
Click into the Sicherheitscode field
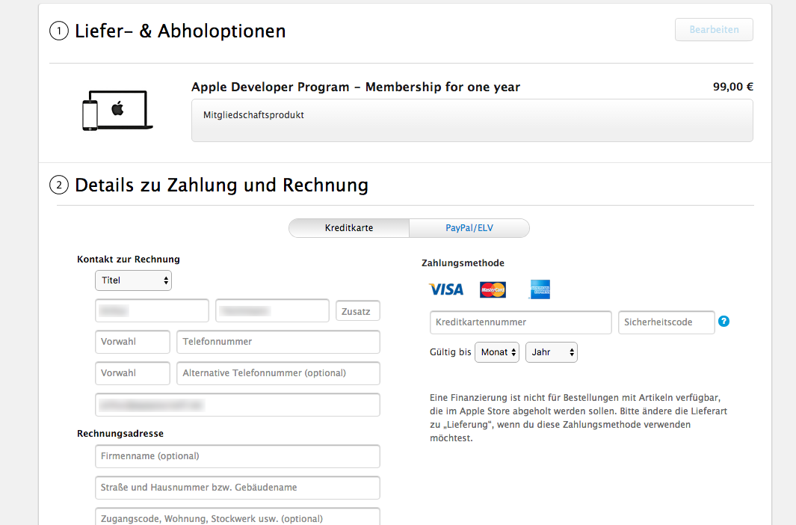pos(666,322)
